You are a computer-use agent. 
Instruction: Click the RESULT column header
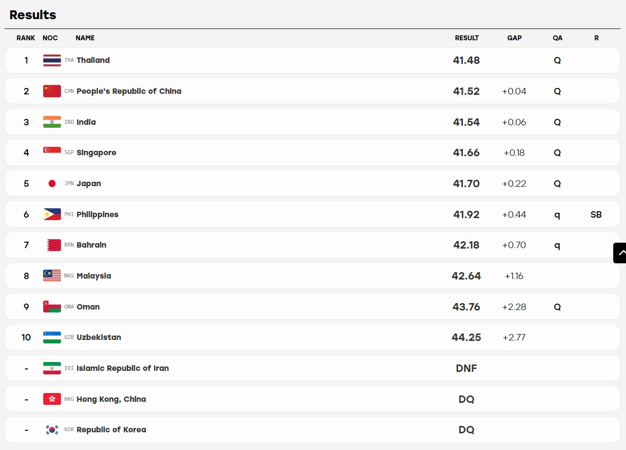tap(467, 38)
